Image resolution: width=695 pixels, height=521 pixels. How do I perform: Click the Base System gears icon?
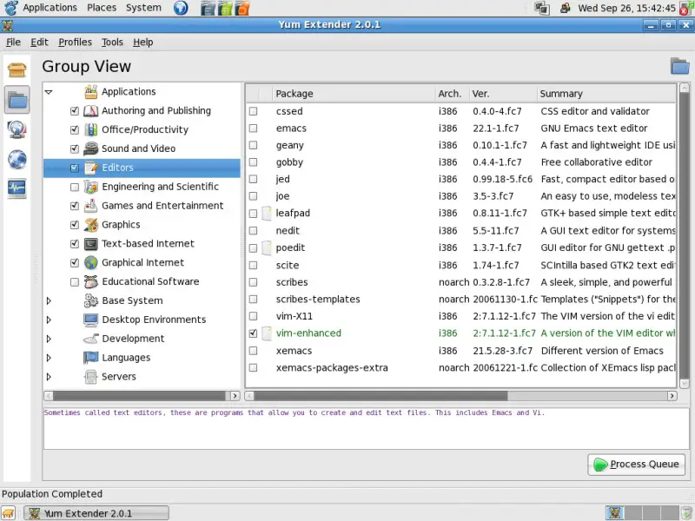click(x=91, y=300)
